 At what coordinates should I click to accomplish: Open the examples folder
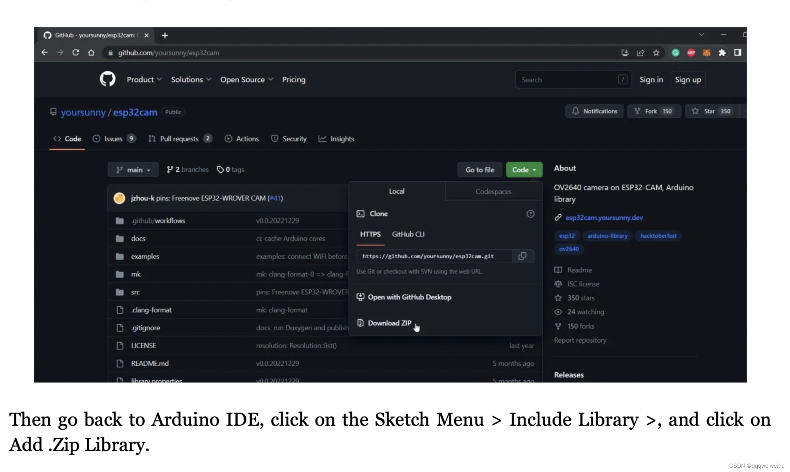(145, 256)
